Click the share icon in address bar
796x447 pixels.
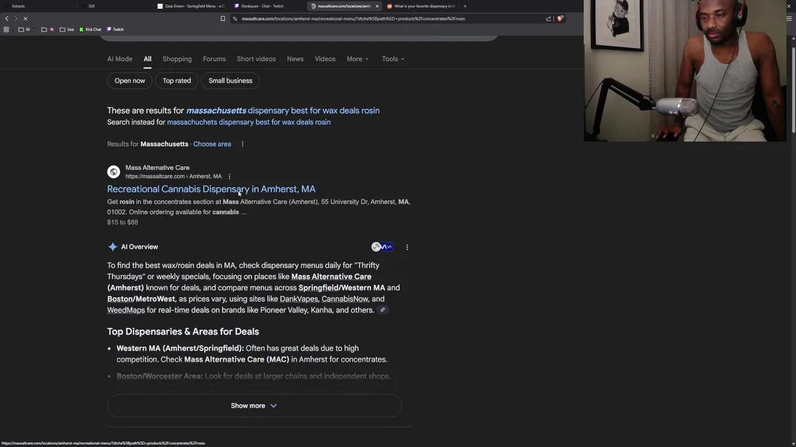pyautogui.click(x=548, y=19)
